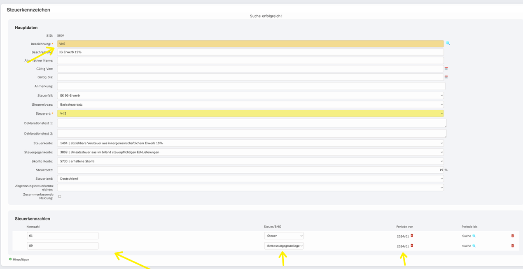Open the Steuerkonto dropdown with account 1404
Image resolution: width=523 pixels, height=269 pixels.
tap(250, 143)
